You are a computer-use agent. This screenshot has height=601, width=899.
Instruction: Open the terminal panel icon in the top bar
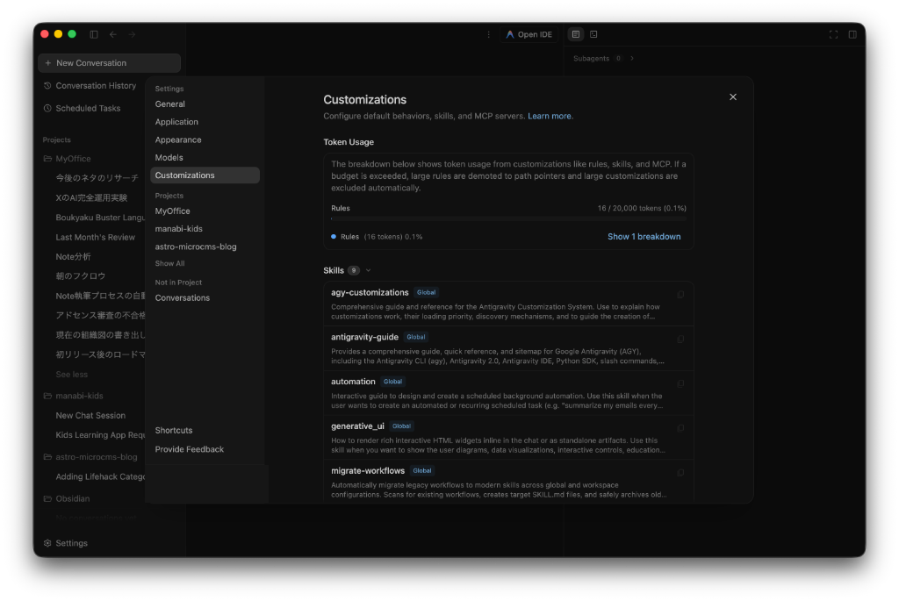[x=593, y=34]
